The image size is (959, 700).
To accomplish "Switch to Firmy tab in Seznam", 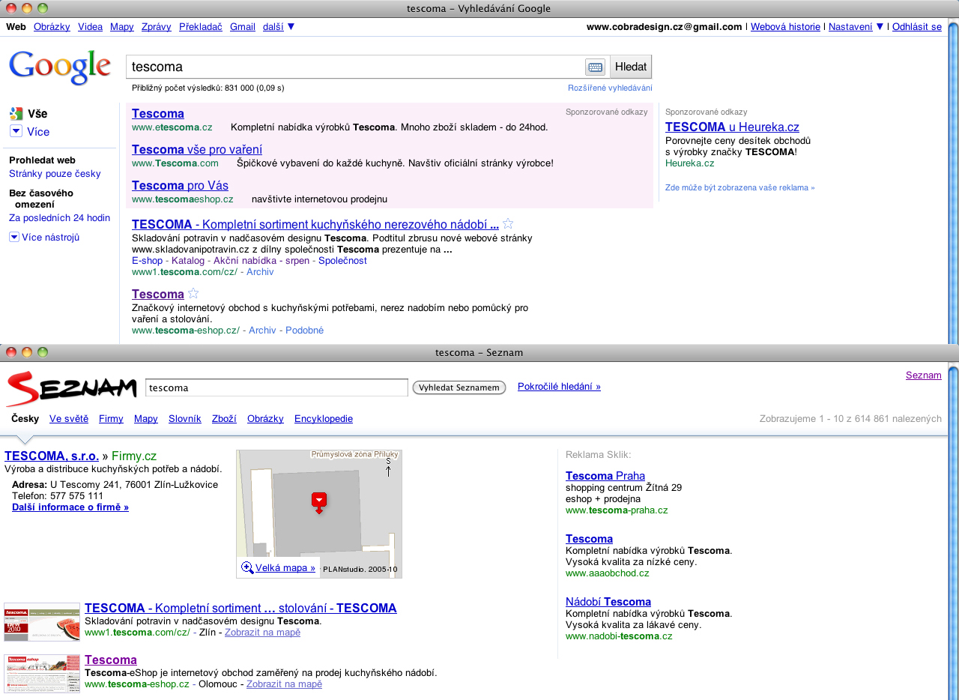I will 111,418.
